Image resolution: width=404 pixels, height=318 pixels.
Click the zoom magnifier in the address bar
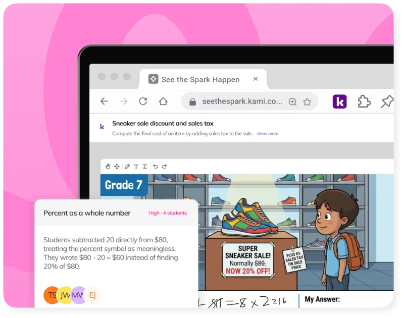pos(292,101)
